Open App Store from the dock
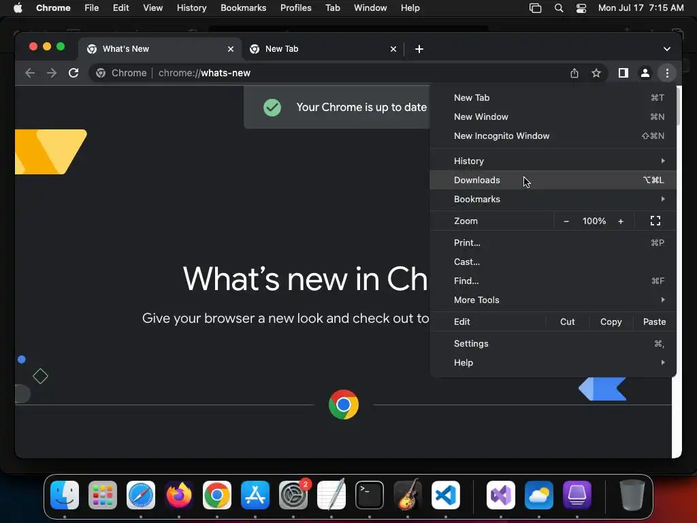Screen dimensions: 697x523 255,495
